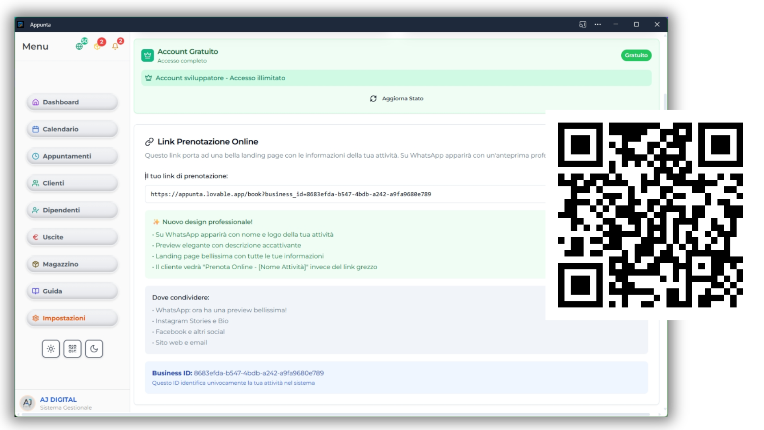Open the Dashboard menu item

point(72,102)
